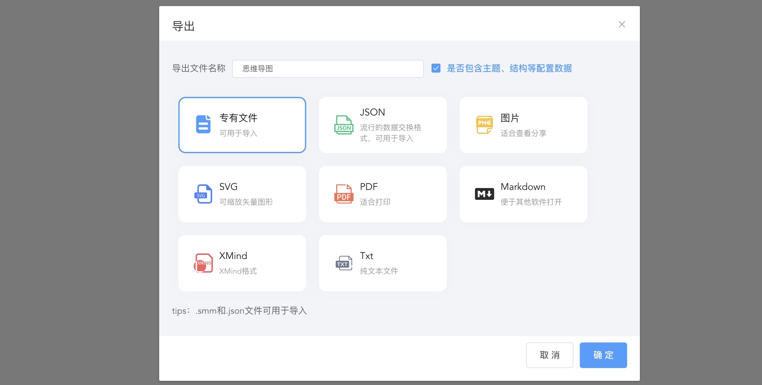Select the Txt 纯文本文件 description
The height and width of the screenshot is (385, 762).
tap(379, 271)
